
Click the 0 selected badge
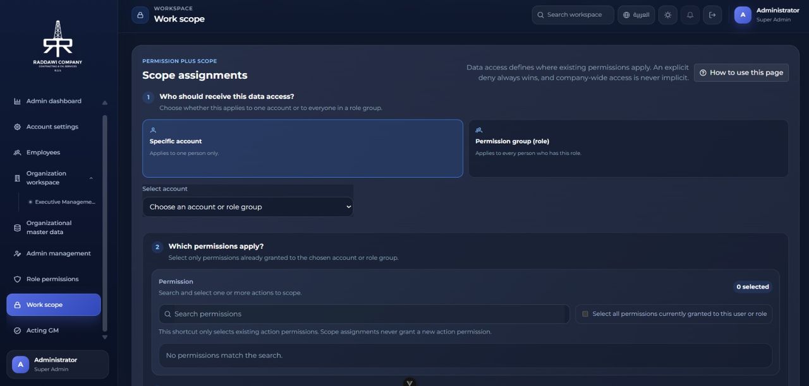pos(753,287)
